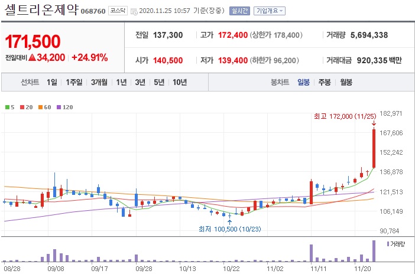This screenshot has height=274, width=415.
Task: Click the 봉차트 label
Action: point(280,82)
